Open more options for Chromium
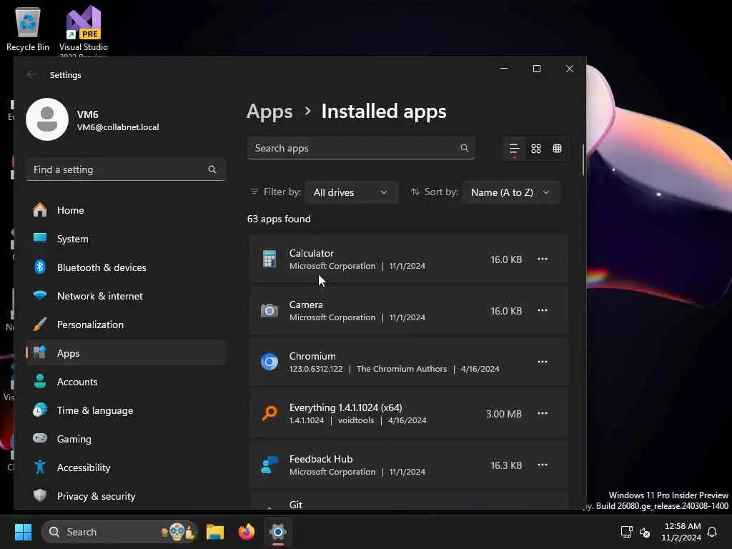Image resolution: width=732 pixels, height=549 pixels. coord(542,362)
